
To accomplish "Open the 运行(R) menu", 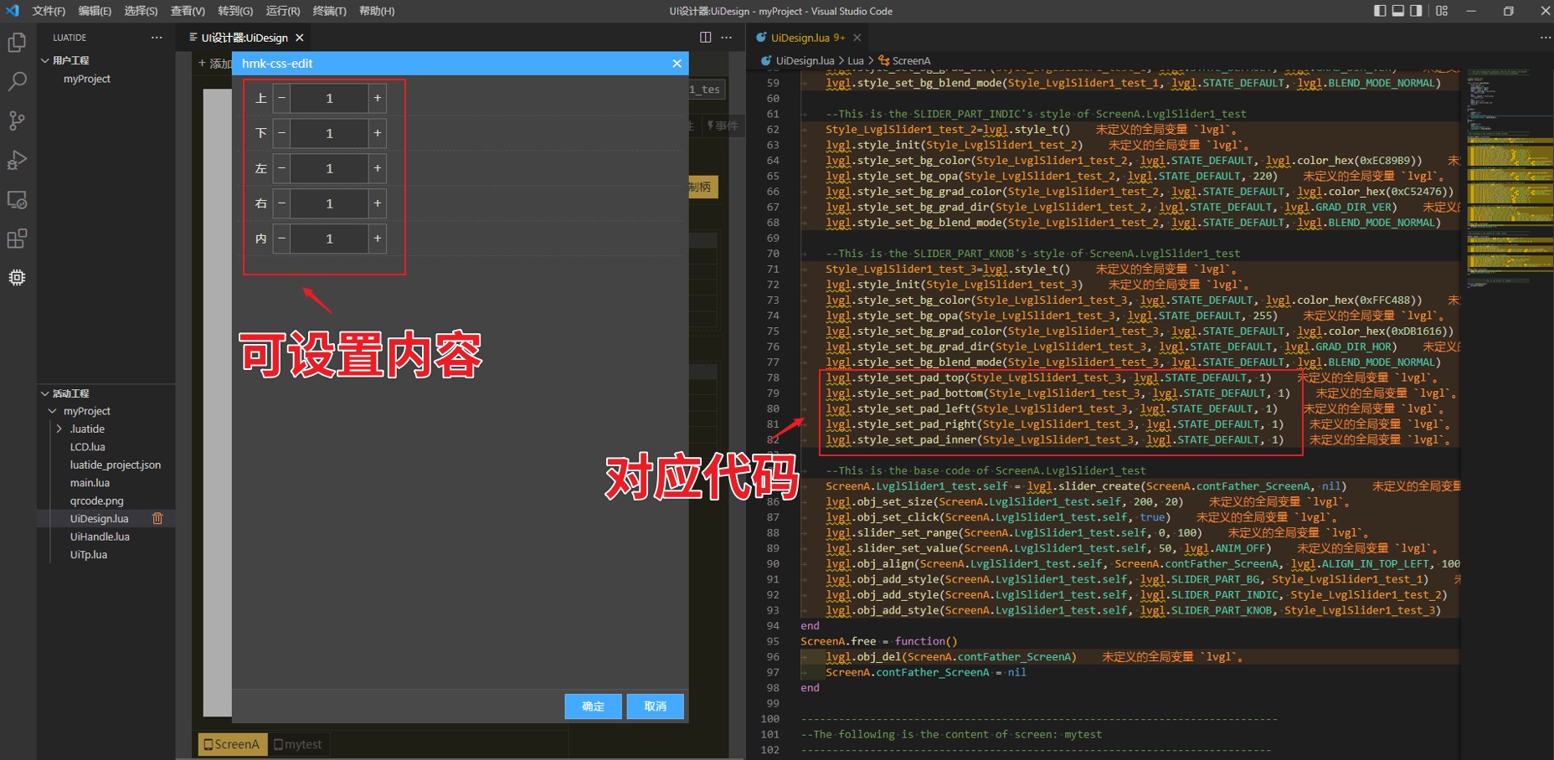I will click(281, 11).
